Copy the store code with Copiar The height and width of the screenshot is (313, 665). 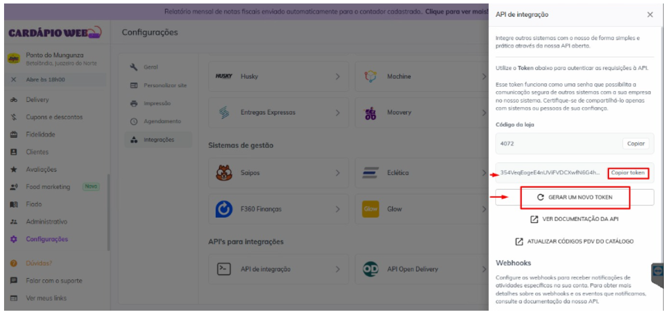pos(636,144)
